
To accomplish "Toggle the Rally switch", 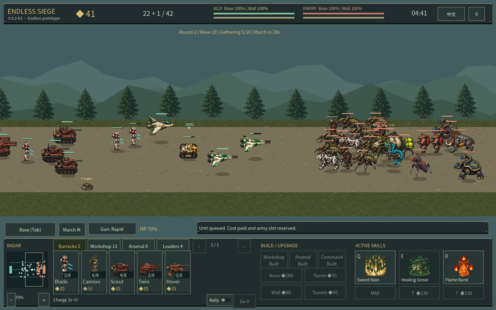I will pos(226,300).
